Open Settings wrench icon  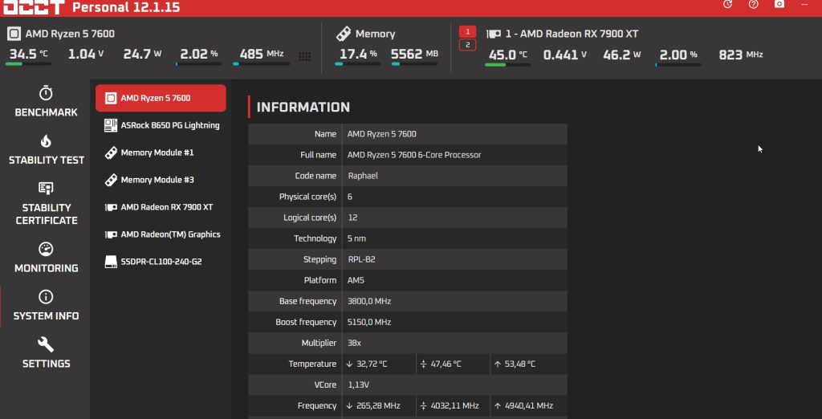click(x=46, y=344)
